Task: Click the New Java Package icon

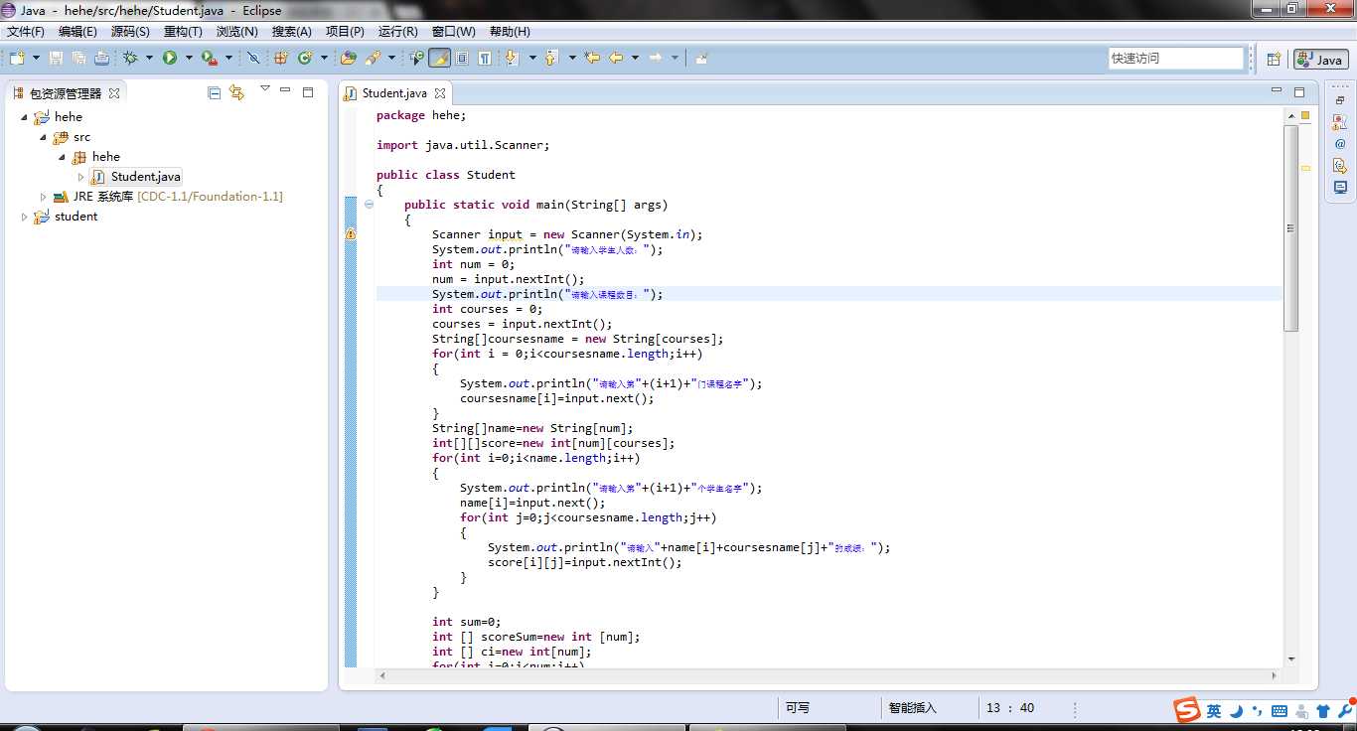Action: point(281,59)
